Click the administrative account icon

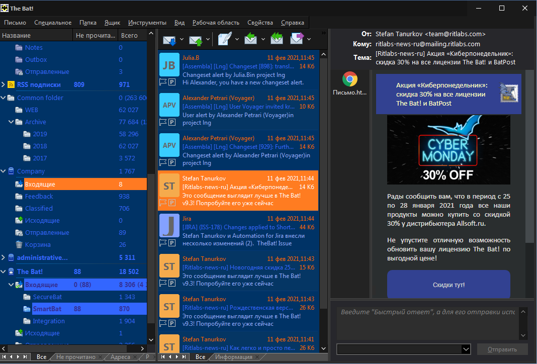click(11, 257)
